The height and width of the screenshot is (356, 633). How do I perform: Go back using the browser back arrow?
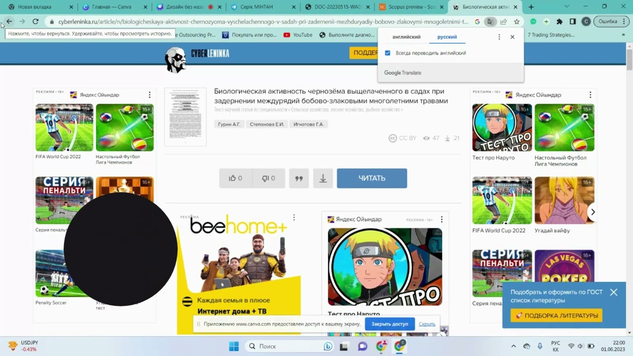[x=9, y=22]
